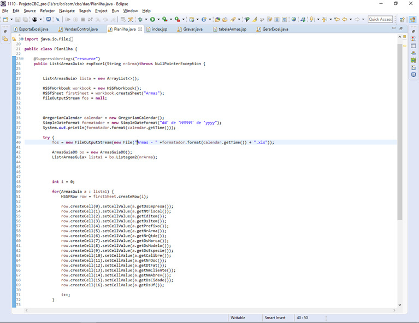Open the Open Perspective icon

403,19
